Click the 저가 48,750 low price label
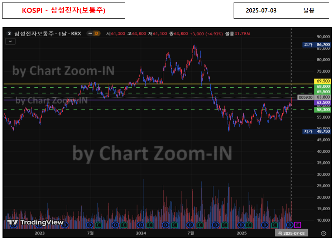335x240 pixels. (317, 131)
